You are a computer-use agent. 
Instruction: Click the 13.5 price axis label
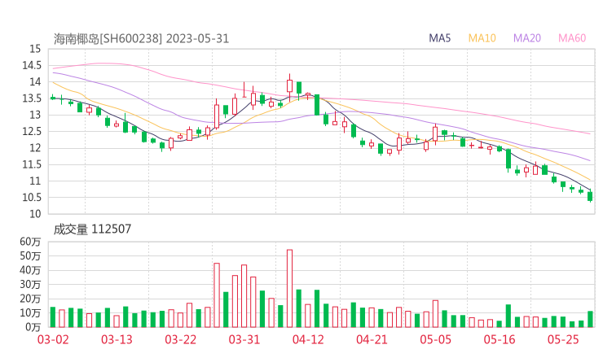[x=32, y=98]
